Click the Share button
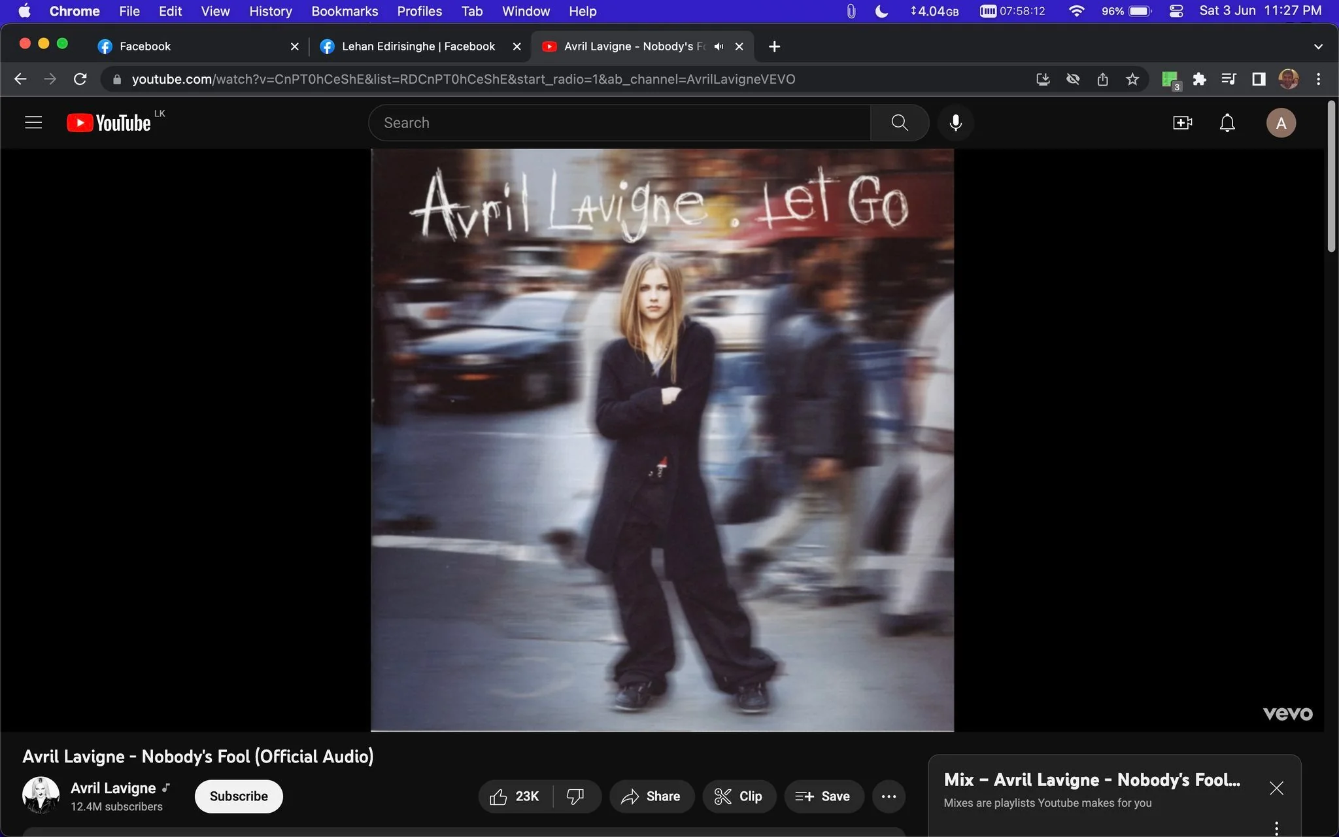Image resolution: width=1339 pixels, height=837 pixels. pos(651,796)
